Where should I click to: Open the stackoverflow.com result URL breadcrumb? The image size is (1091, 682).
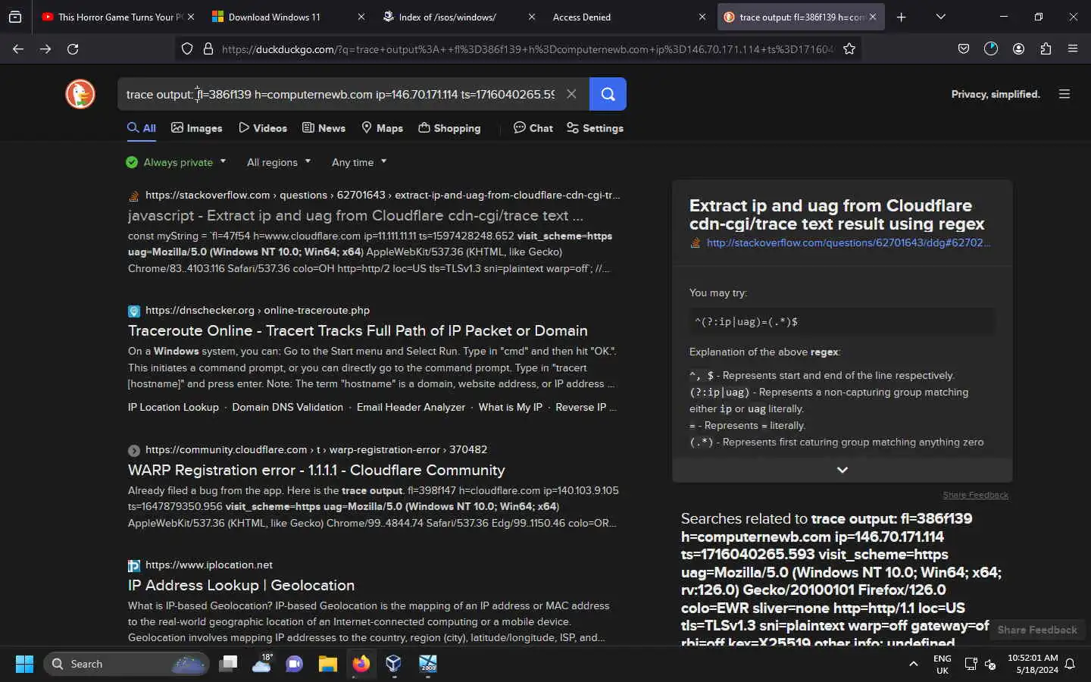pyautogui.click(x=383, y=196)
